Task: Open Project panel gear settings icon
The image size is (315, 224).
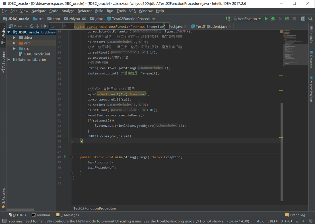Action: pyautogui.click(x=45, y=26)
